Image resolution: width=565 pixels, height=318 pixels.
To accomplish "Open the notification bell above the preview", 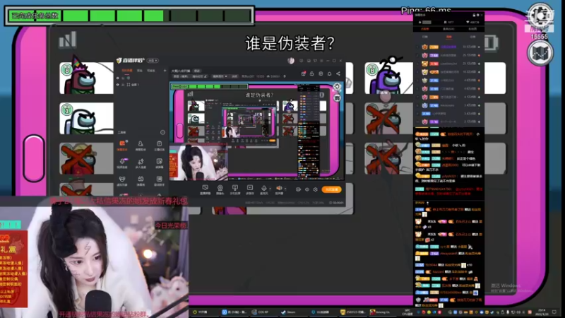I will pos(329,73).
